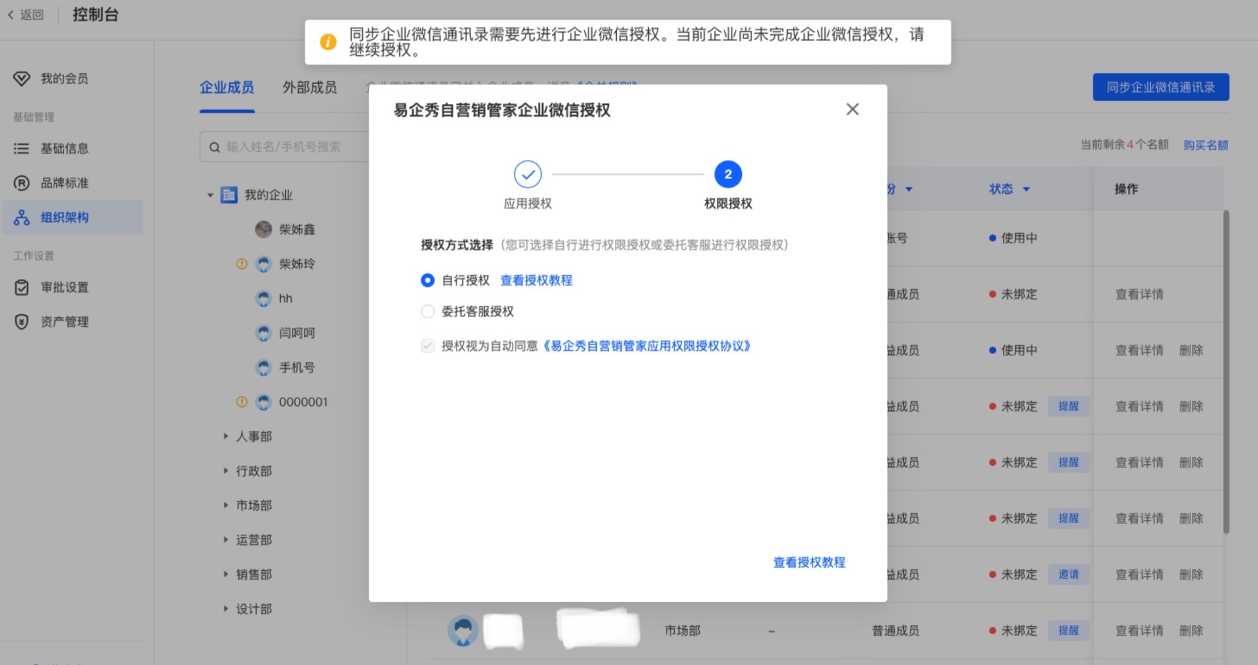This screenshot has width=1258, height=665.
Task: Click 删除 in the bottom 市场部 row
Action: [x=1191, y=631]
